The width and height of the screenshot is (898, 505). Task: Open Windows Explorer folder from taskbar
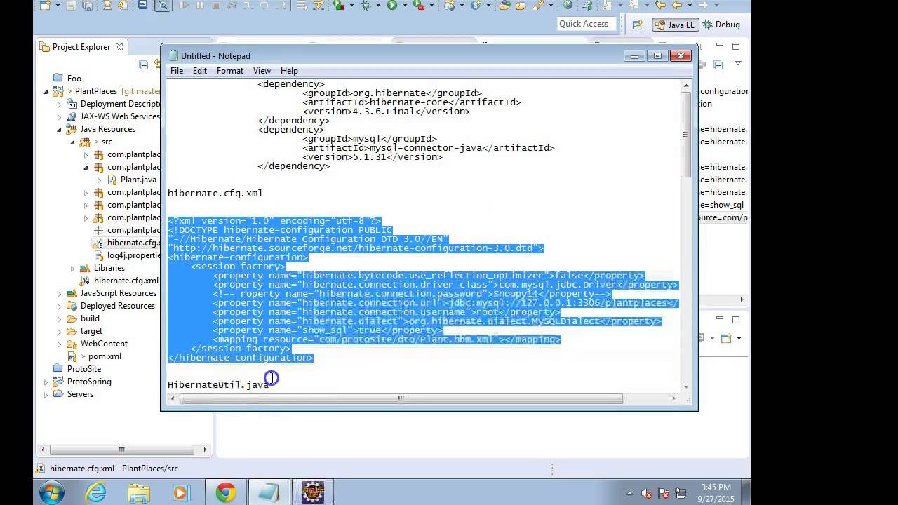point(138,492)
